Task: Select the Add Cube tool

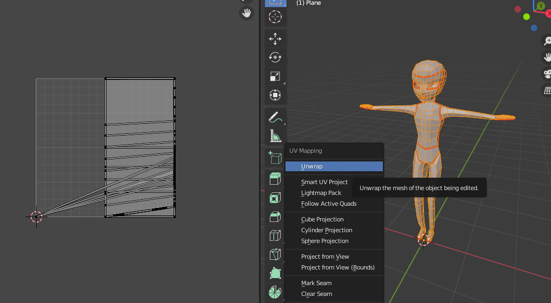Action: click(x=275, y=158)
